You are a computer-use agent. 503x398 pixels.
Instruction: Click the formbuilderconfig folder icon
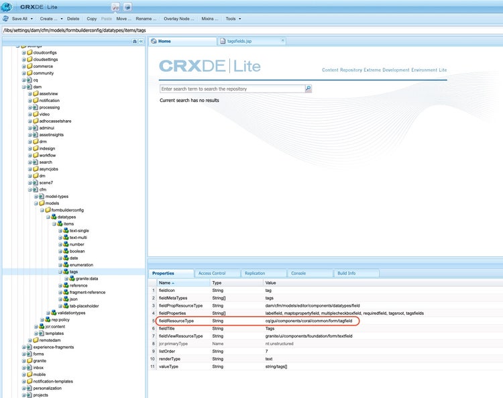pos(48,210)
